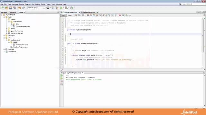Click the Clean and Build Project icon
The image size is (206, 115).
[57, 8]
